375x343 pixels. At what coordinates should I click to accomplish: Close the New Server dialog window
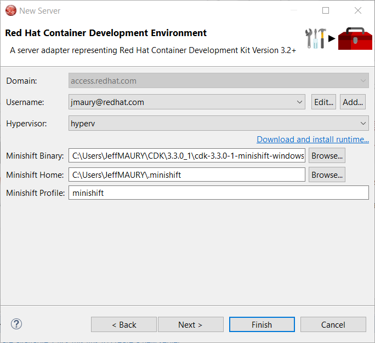point(357,10)
